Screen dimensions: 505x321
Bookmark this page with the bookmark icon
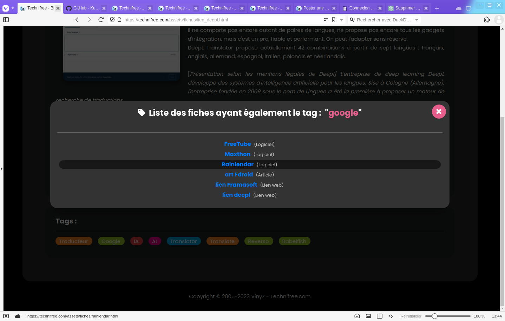click(334, 20)
